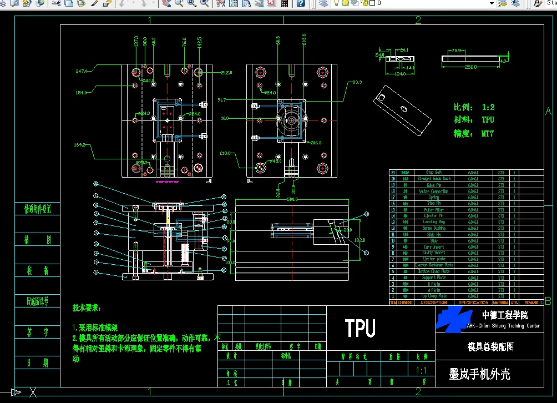Click the Sprue Bushing parts list row

coord(467,228)
